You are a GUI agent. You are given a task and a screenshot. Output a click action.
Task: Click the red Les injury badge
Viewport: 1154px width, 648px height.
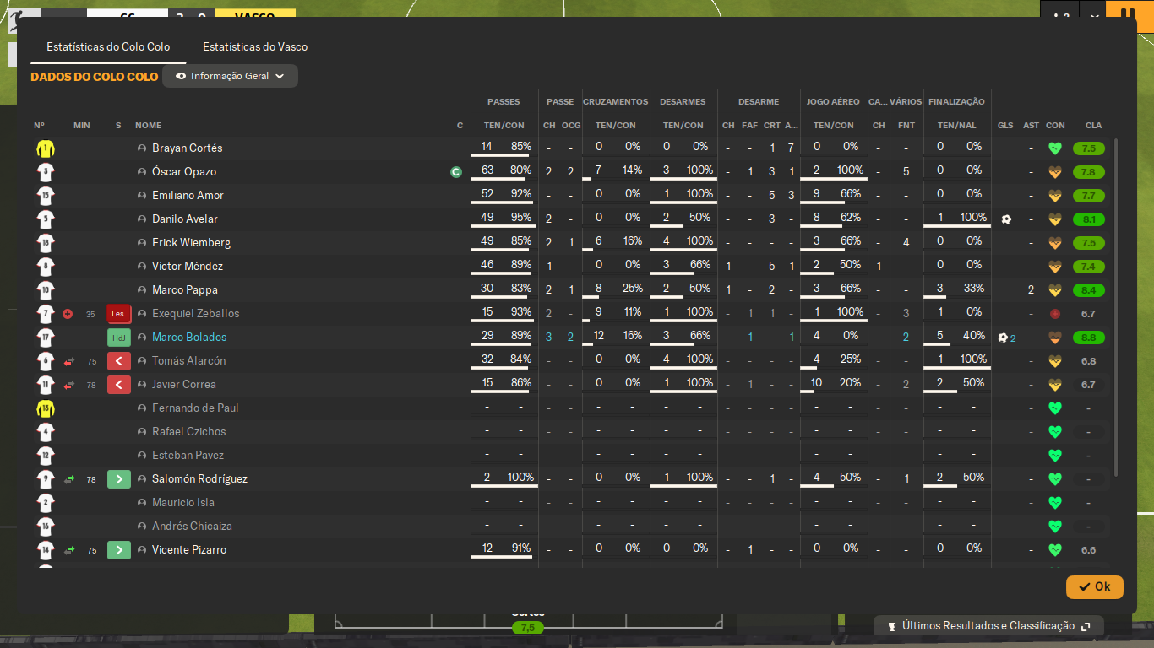(x=118, y=314)
